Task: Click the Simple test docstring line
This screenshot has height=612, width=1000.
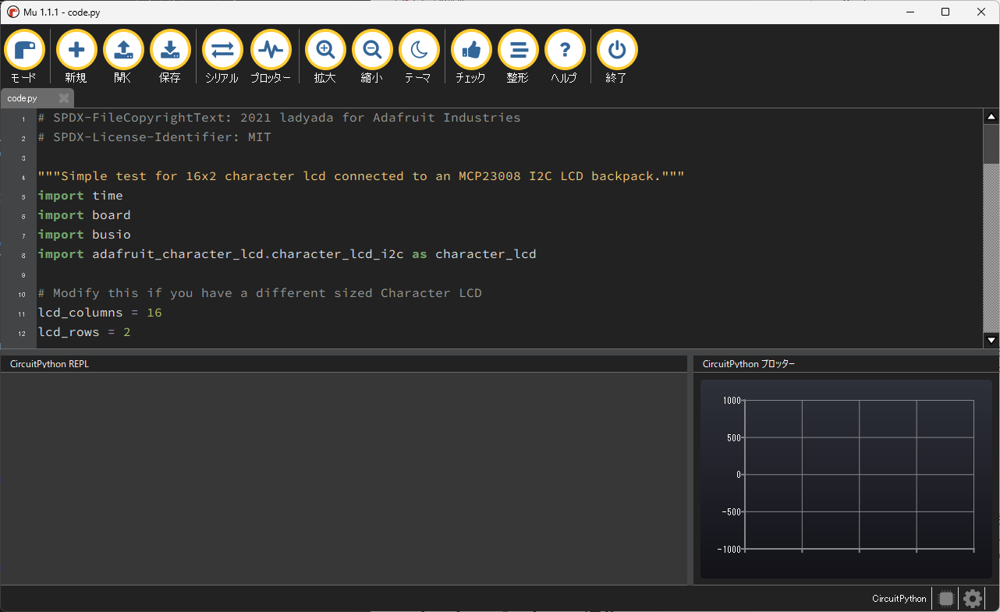Action: [x=361, y=176]
